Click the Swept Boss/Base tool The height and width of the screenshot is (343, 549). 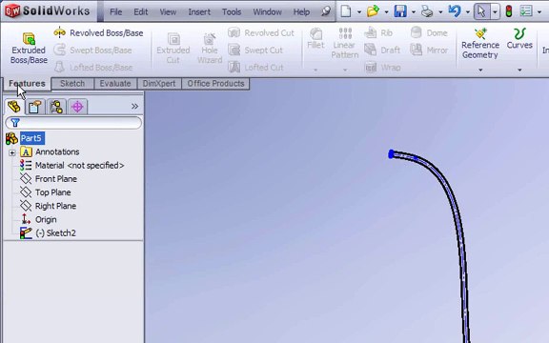(x=92, y=50)
